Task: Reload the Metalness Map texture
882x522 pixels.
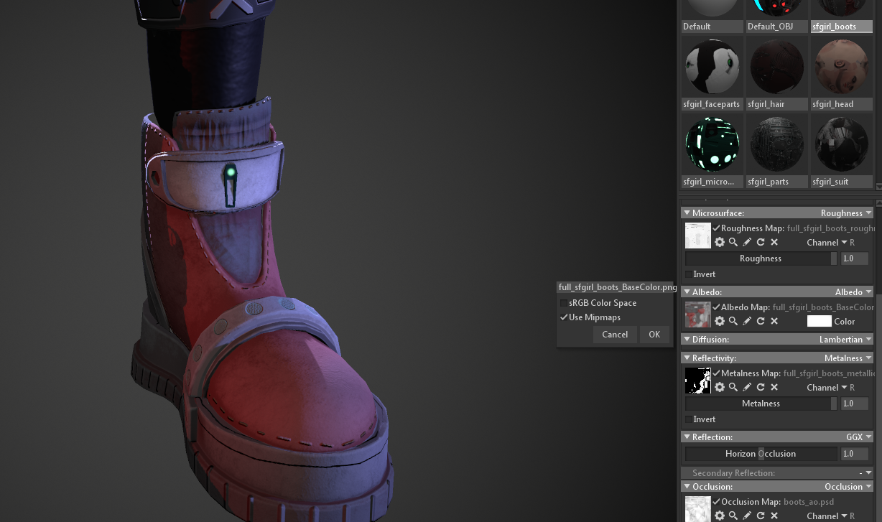Action: pyautogui.click(x=761, y=388)
